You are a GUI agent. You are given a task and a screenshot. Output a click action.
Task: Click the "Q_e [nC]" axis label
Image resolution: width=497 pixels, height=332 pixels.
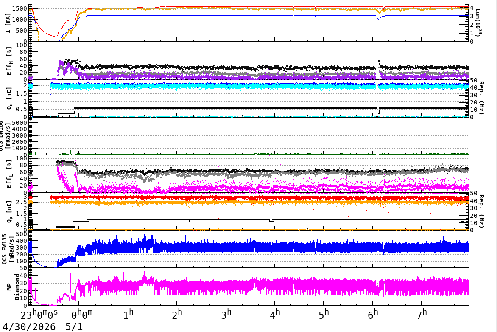pos(9,99)
